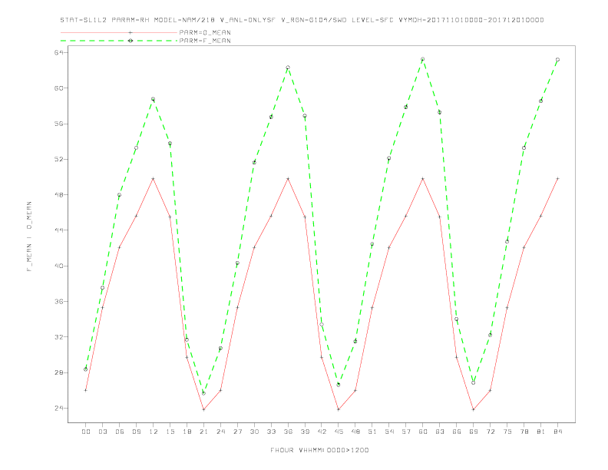
Task: Click the x-axis tick label 72
Action: 490,432
